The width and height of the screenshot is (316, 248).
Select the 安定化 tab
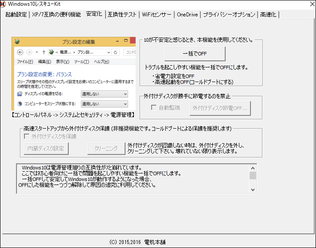pyautogui.click(x=94, y=14)
